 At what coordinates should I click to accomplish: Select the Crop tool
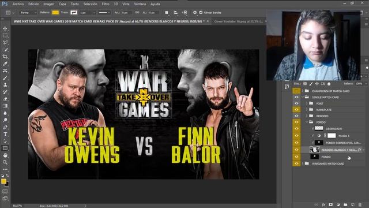point(5,57)
